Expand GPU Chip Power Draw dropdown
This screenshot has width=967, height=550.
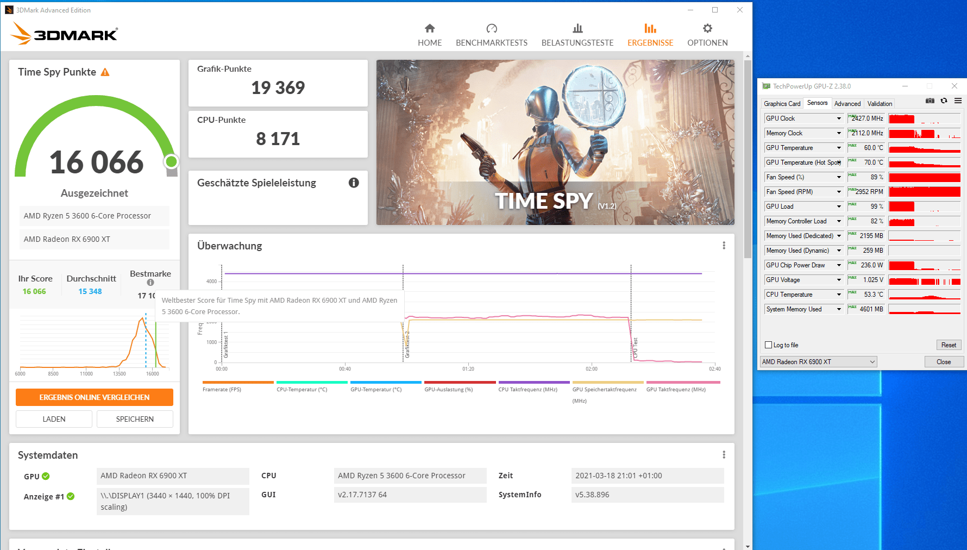[839, 265]
